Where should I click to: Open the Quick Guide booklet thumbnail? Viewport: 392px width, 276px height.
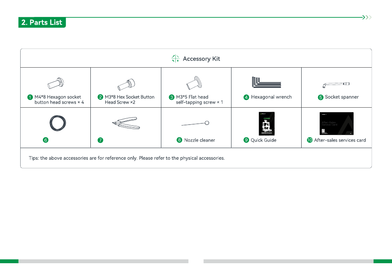pyautogui.click(x=267, y=123)
